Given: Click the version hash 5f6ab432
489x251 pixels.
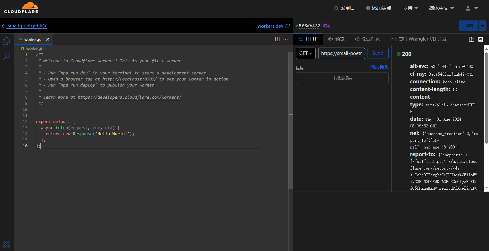Looking at the screenshot, I should click(x=310, y=26).
